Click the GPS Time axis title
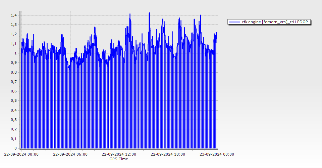 click(119, 159)
